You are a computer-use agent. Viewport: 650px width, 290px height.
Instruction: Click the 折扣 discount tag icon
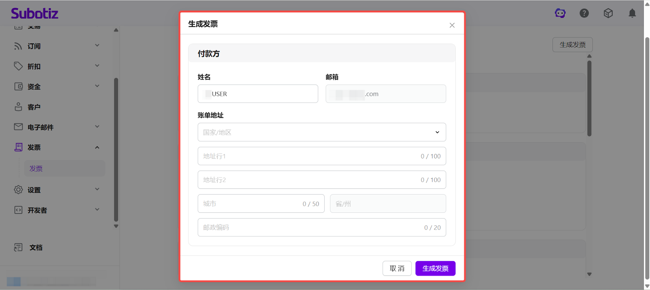18,66
